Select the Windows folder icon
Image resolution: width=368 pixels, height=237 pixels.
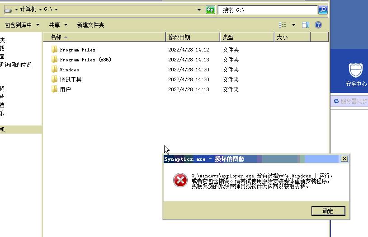pyautogui.click(x=54, y=69)
